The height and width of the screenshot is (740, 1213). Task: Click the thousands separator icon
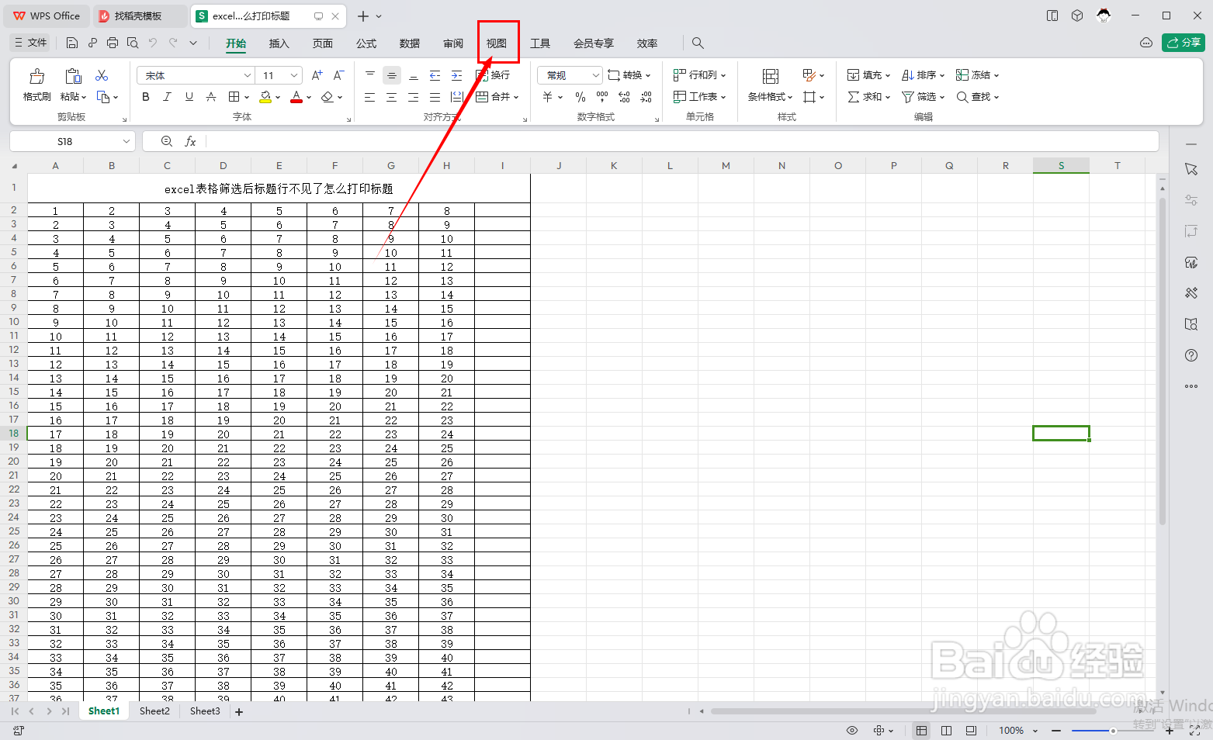pyautogui.click(x=602, y=97)
